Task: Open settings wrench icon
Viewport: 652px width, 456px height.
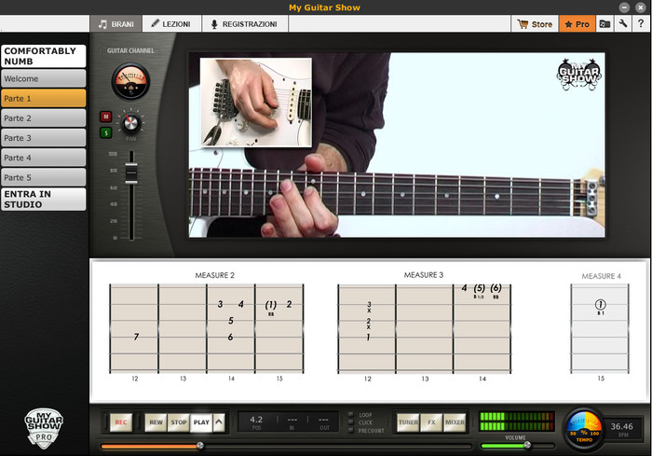Action: pyautogui.click(x=623, y=24)
